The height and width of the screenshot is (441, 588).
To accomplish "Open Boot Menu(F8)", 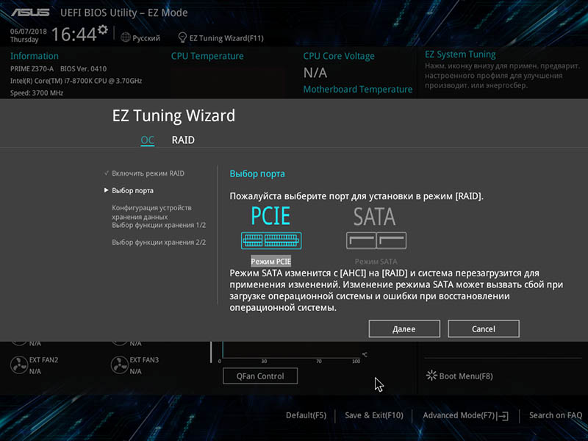I will 466,376.
